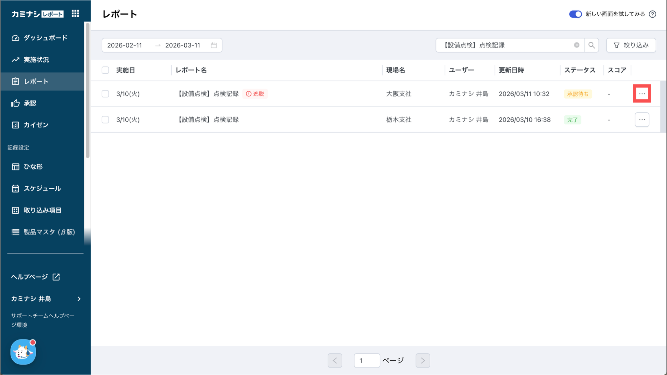
Task: Click the 絞り込み filter button
Action: click(x=631, y=45)
